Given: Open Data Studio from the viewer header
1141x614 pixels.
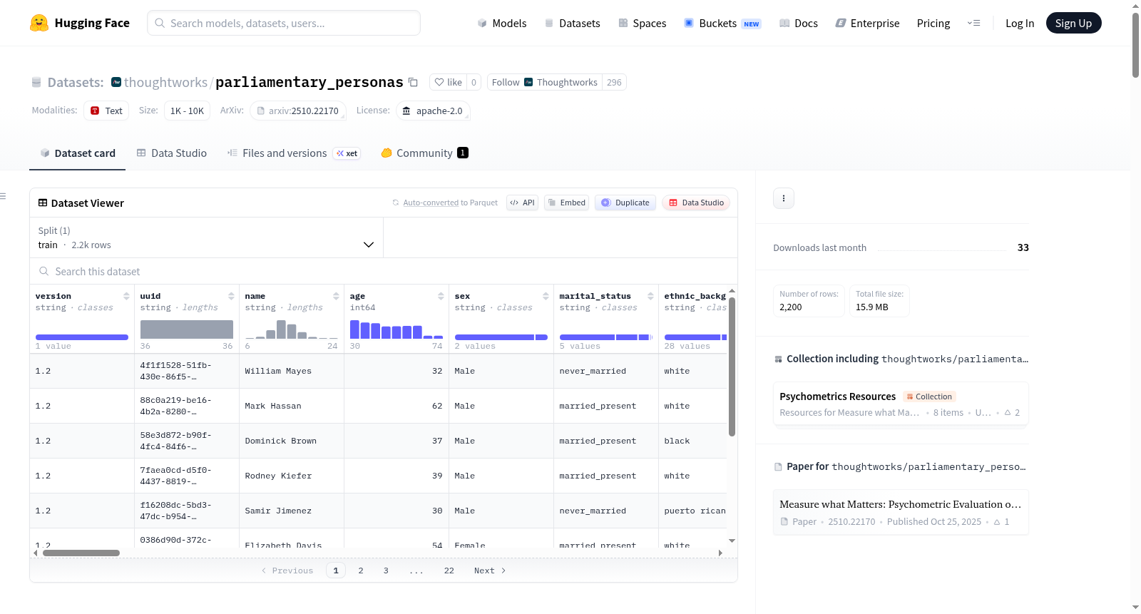Looking at the screenshot, I should tap(696, 203).
